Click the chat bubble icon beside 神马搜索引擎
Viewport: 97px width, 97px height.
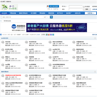point(50,83)
